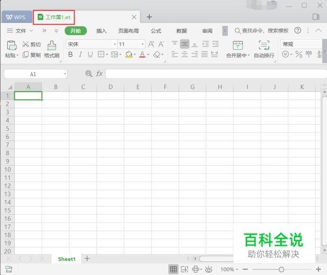Screen dimensions: 327x275
Task: Open the borders dropdown arrow
Action: click(107, 55)
